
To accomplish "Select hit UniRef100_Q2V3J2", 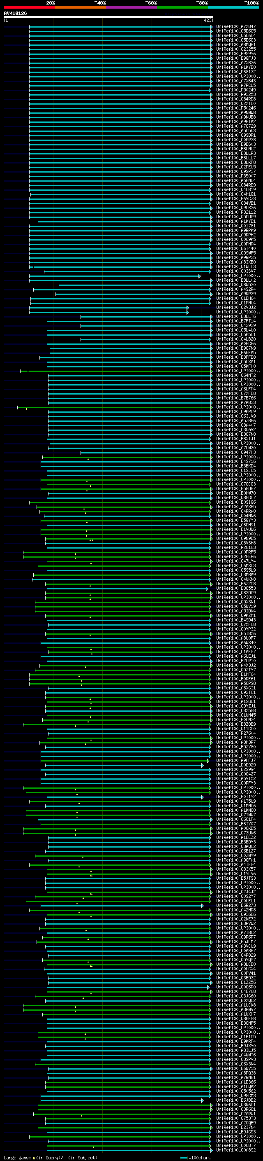I will click(x=236, y=307).
